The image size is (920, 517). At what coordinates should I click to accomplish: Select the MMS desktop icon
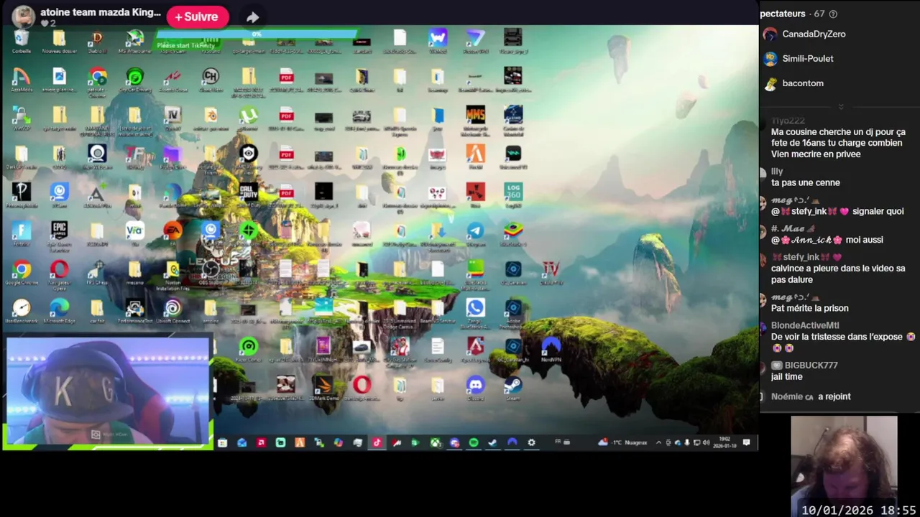tap(475, 119)
